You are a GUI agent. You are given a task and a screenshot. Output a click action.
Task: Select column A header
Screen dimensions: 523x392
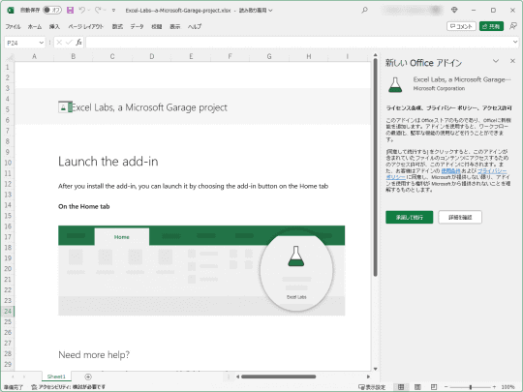tap(34, 57)
